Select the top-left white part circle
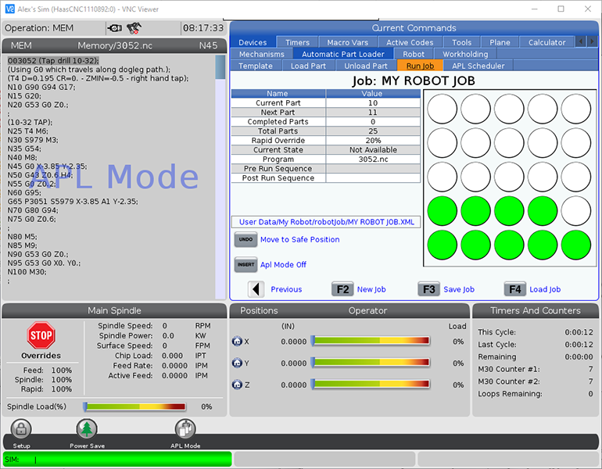This screenshot has width=602, height=469. click(442, 109)
